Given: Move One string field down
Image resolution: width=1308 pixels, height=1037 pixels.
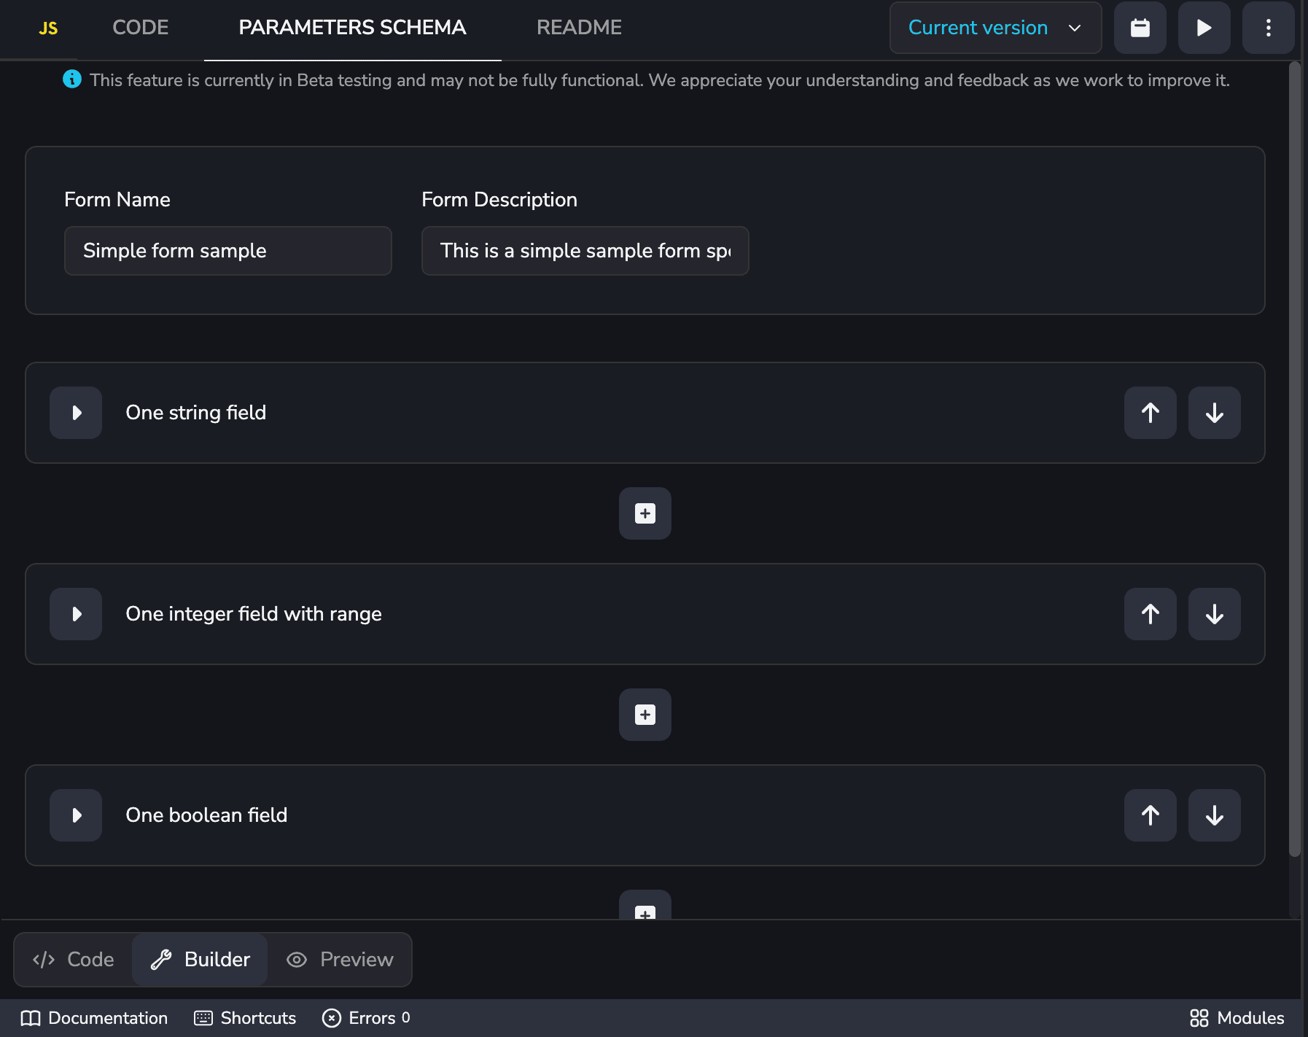Looking at the screenshot, I should point(1214,413).
